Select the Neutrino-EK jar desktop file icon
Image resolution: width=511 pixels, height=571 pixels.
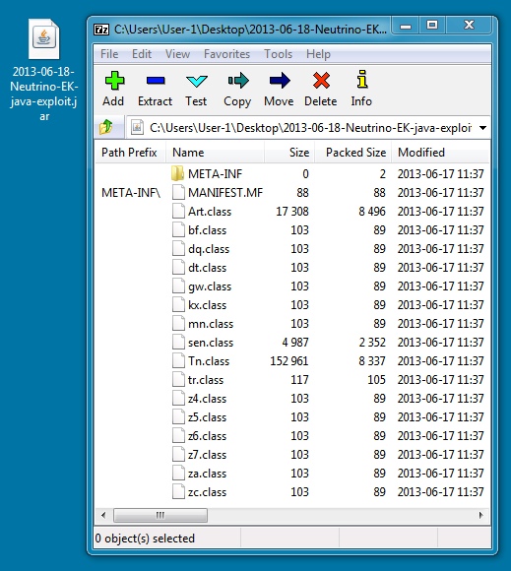[44, 39]
